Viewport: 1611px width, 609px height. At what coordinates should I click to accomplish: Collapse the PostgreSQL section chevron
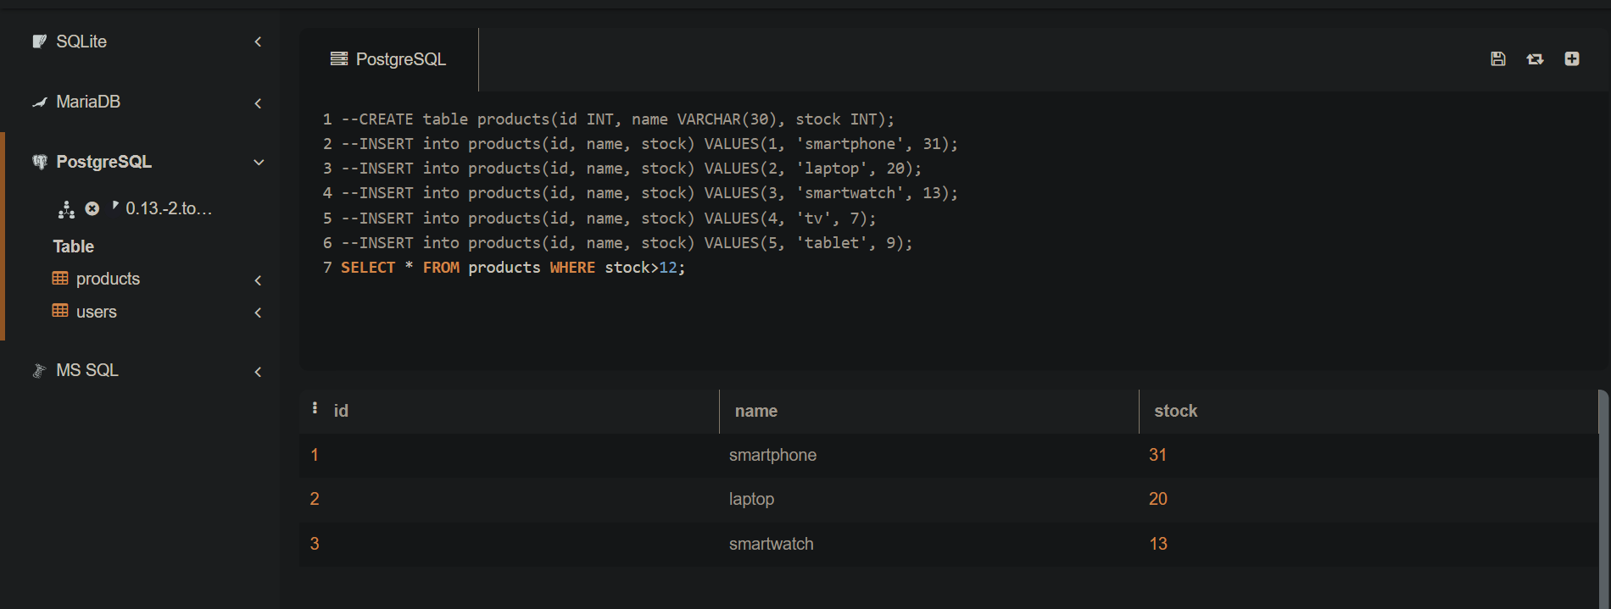tap(259, 163)
